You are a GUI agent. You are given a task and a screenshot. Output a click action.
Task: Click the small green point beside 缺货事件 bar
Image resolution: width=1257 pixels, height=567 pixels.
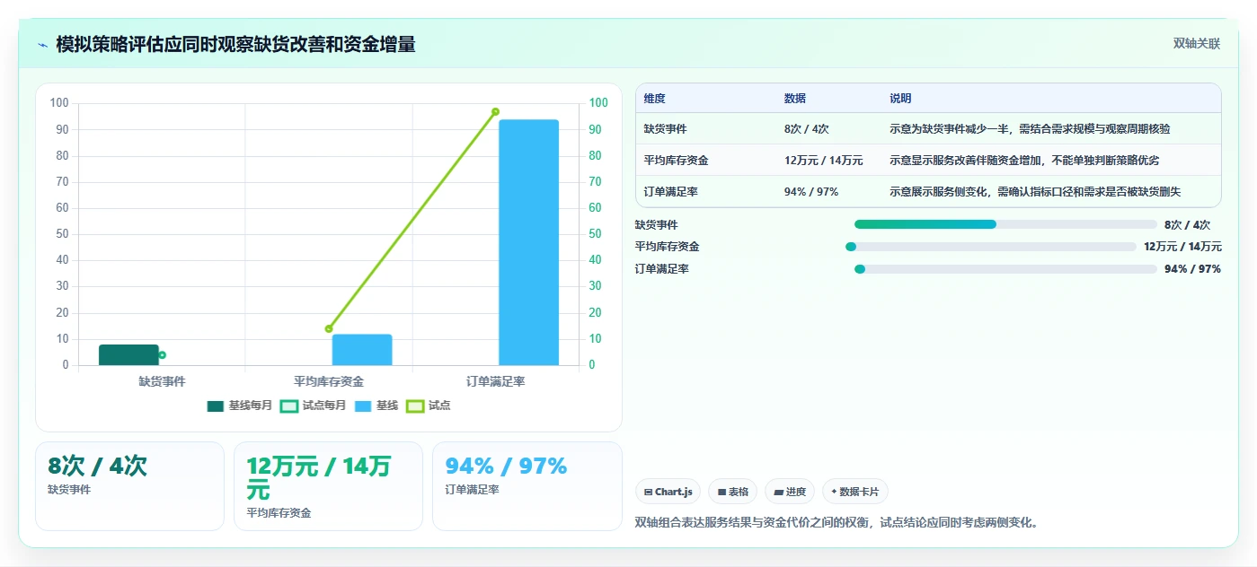(x=162, y=355)
